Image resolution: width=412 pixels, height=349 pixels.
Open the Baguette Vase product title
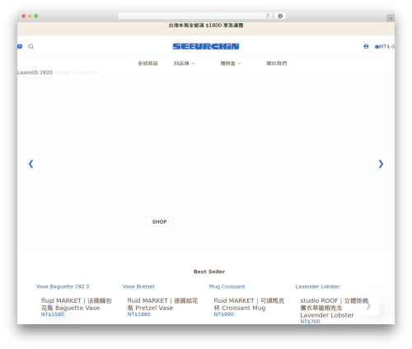click(77, 304)
